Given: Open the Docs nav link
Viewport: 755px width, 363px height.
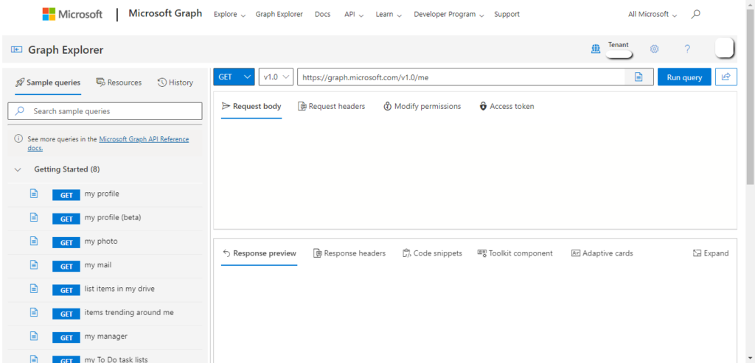Looking at the screenshot, I should [323, 15].
